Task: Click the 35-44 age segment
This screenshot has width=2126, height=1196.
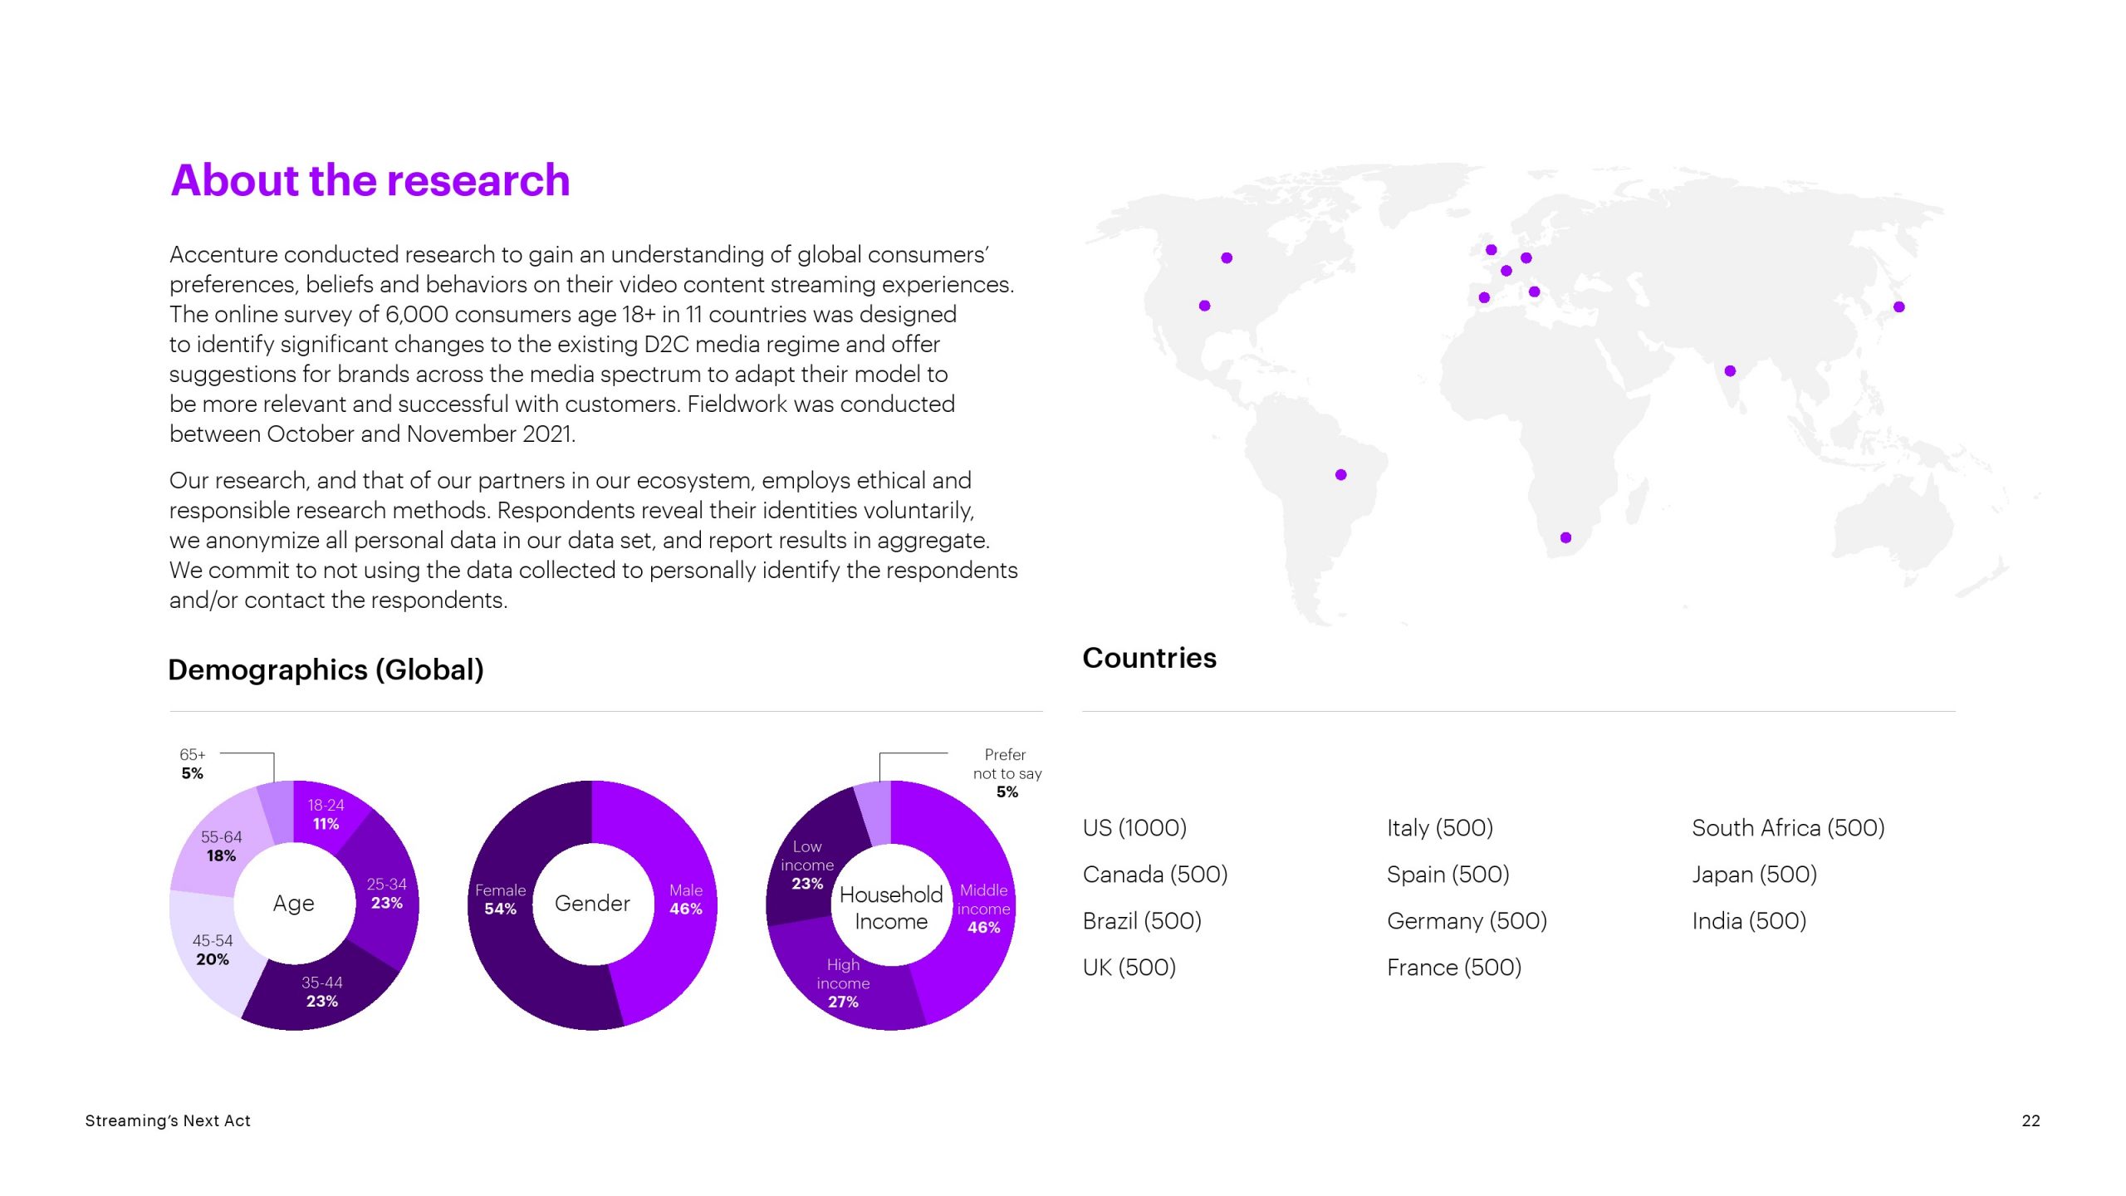Action: pyautogui.click(x=321, y=992)
